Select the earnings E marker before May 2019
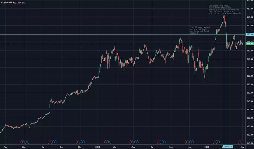The height and width of the screenshot is (149, 254). pyautogui.click(x=240, y=142)
